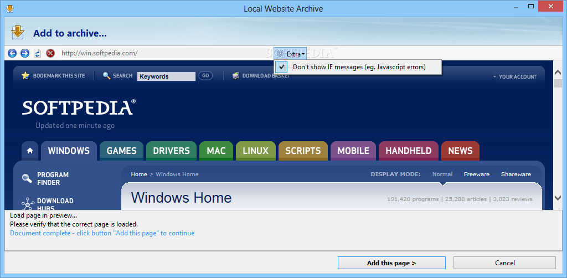Screen dimensions: 567x278
Task: Click the Add to archive header icon
Action: [x=17, y=32]
